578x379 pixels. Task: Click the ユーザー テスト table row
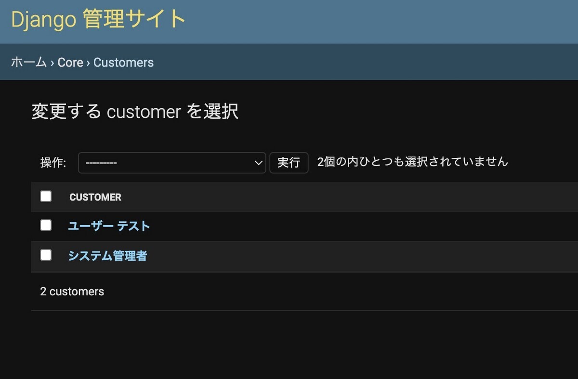click(289, 226)
